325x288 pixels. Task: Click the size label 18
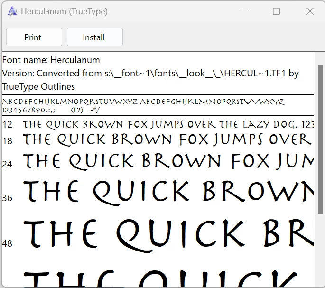[x=7, y=141]
